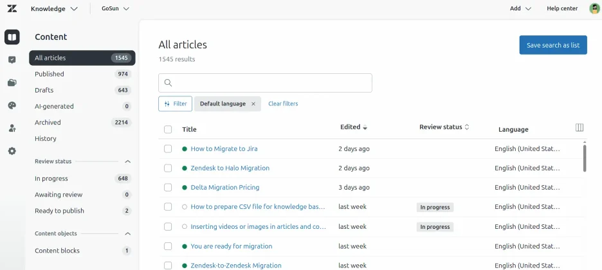Click the green status dot for Delta Migration Pricing
The image size is (602, 270).
click(185, 188)
